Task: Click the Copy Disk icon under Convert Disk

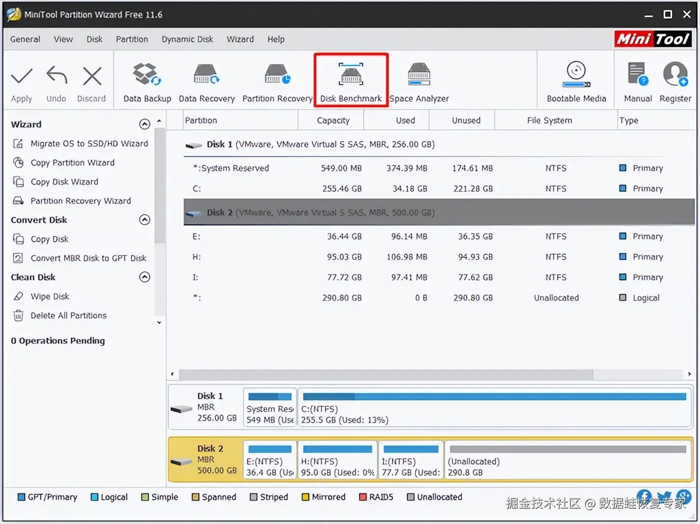Action: coord(18,239)
